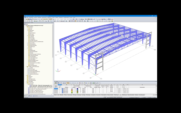Image resolution: width=181 pixels, height=113 pixels.
Task: Click first icon in Stäbe table toolbar
Action: (x=55, y=83)
